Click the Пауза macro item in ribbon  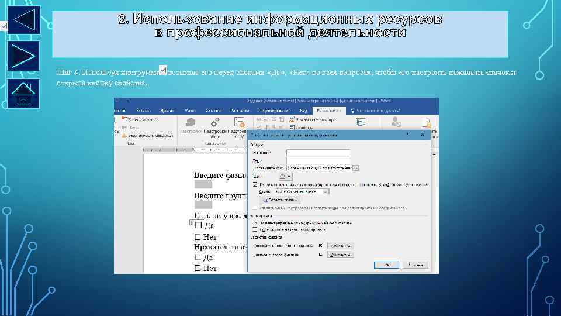pyautogui.click(x=130, y=127)
